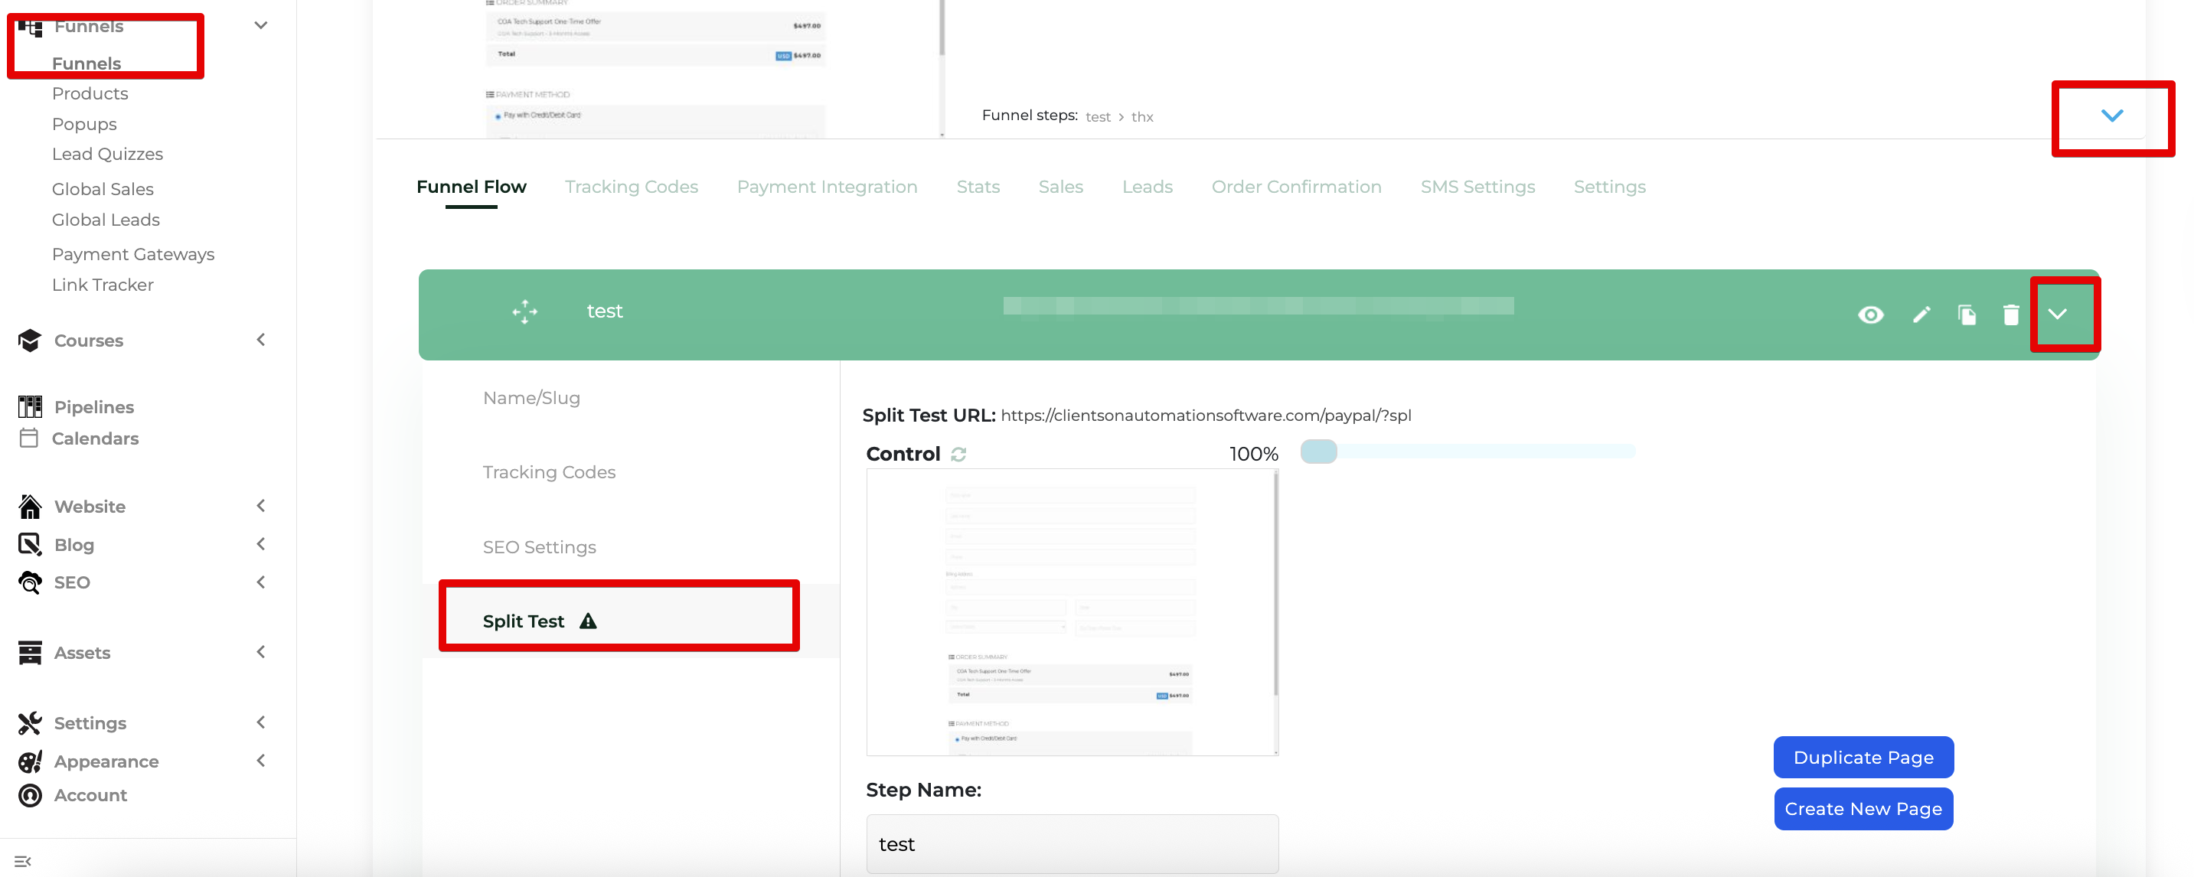This screenshot has width=2194, height=877.
Task: Refresh the Control variant preview
Action: (x=958, y=454)
